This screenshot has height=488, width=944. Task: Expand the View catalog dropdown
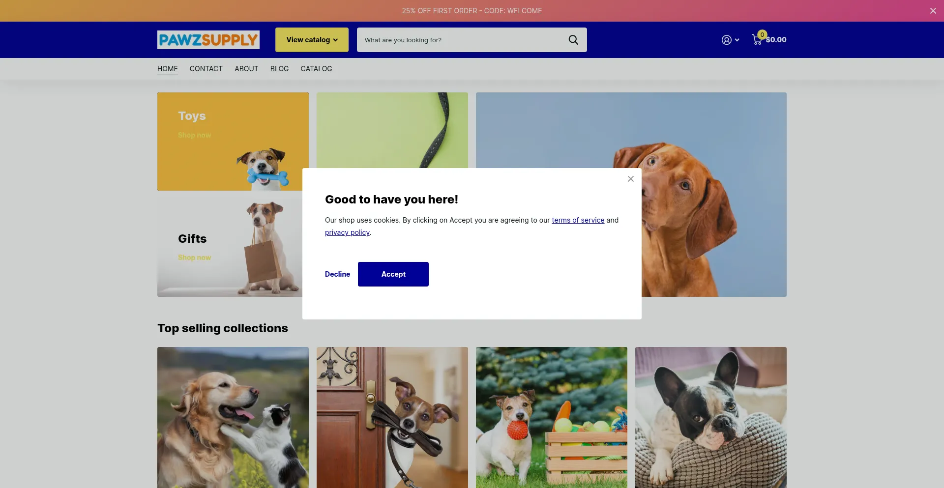point(312,40)
